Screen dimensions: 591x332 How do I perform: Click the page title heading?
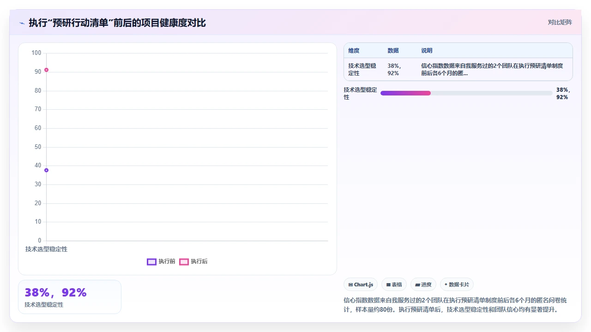point(117,23)
